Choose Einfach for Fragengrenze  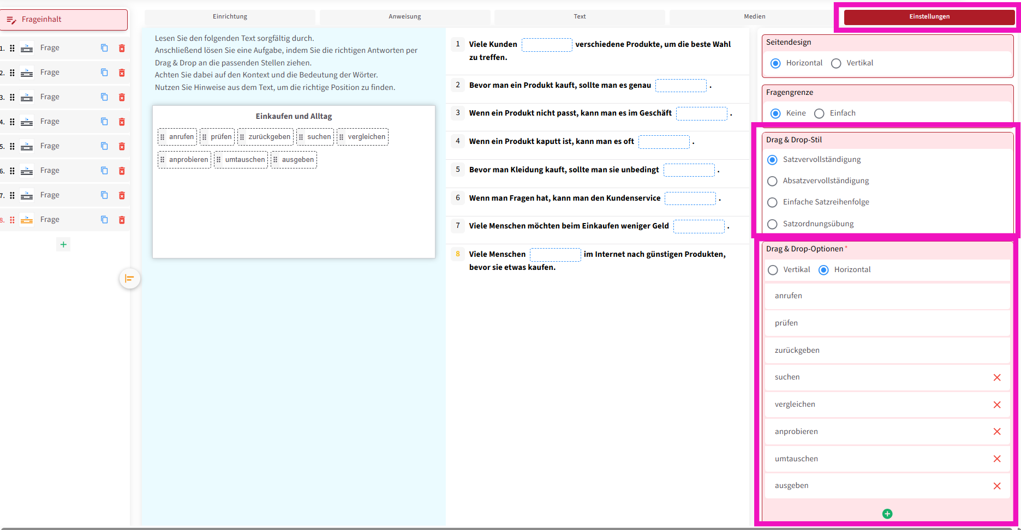[819, 113]
